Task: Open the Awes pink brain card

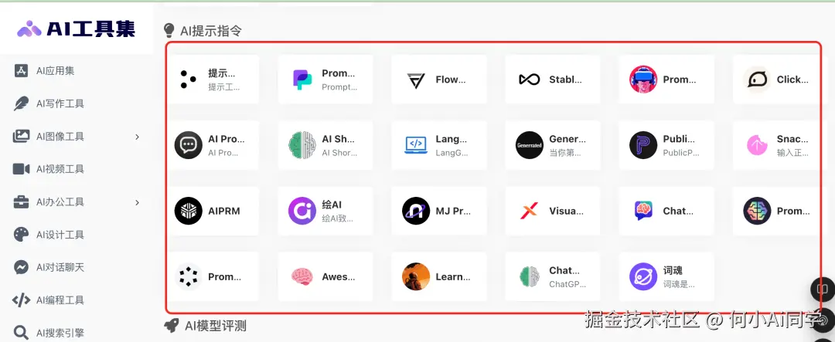Action: tap(325, 276)
